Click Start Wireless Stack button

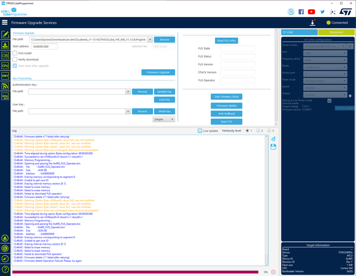coord(227,97)
